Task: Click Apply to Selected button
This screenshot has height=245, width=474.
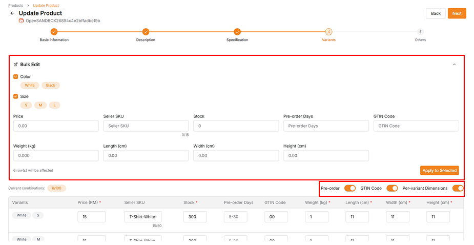Action: pyautogui.click(x=439, y=170)
